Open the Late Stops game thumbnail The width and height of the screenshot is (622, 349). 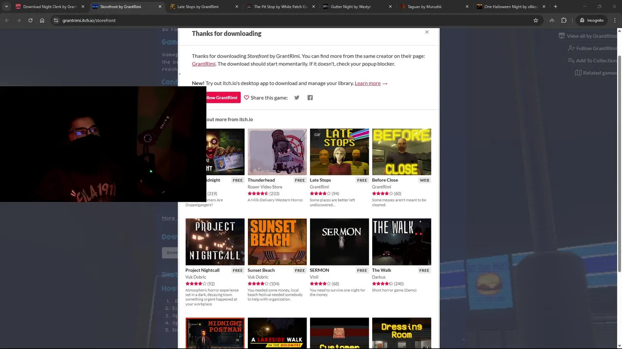339,152
